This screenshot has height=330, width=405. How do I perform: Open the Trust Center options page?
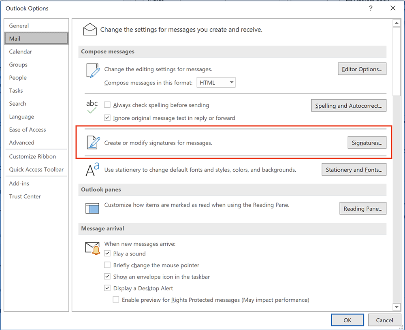25,196
